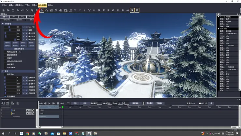Toggle loop playback icon in timeline
Viewport: 241px width, 136px height.
68,103
